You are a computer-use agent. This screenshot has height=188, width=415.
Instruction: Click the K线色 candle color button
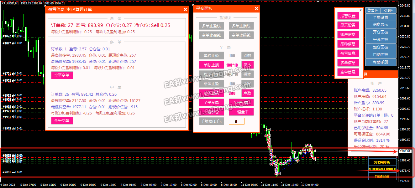pyautogui.click(x=388, y=11)
